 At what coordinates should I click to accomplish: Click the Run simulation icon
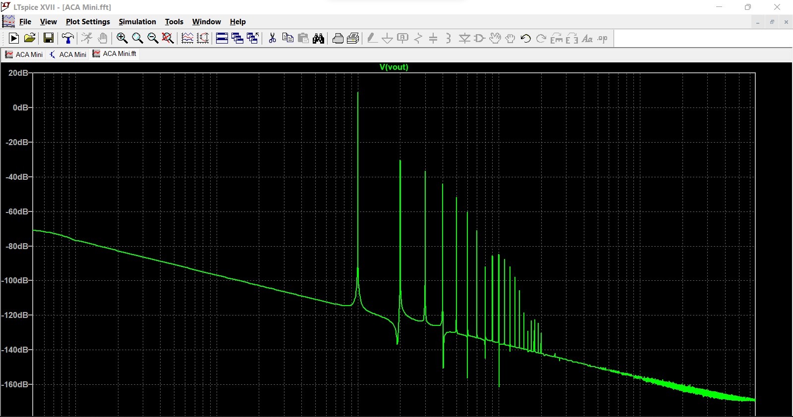pyautogui.click(x=14, y=38)
